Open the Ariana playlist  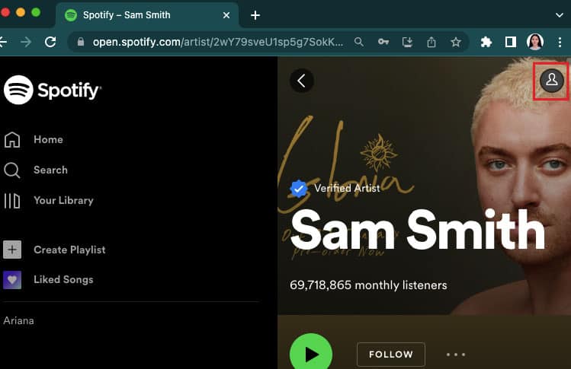point(18,320)
